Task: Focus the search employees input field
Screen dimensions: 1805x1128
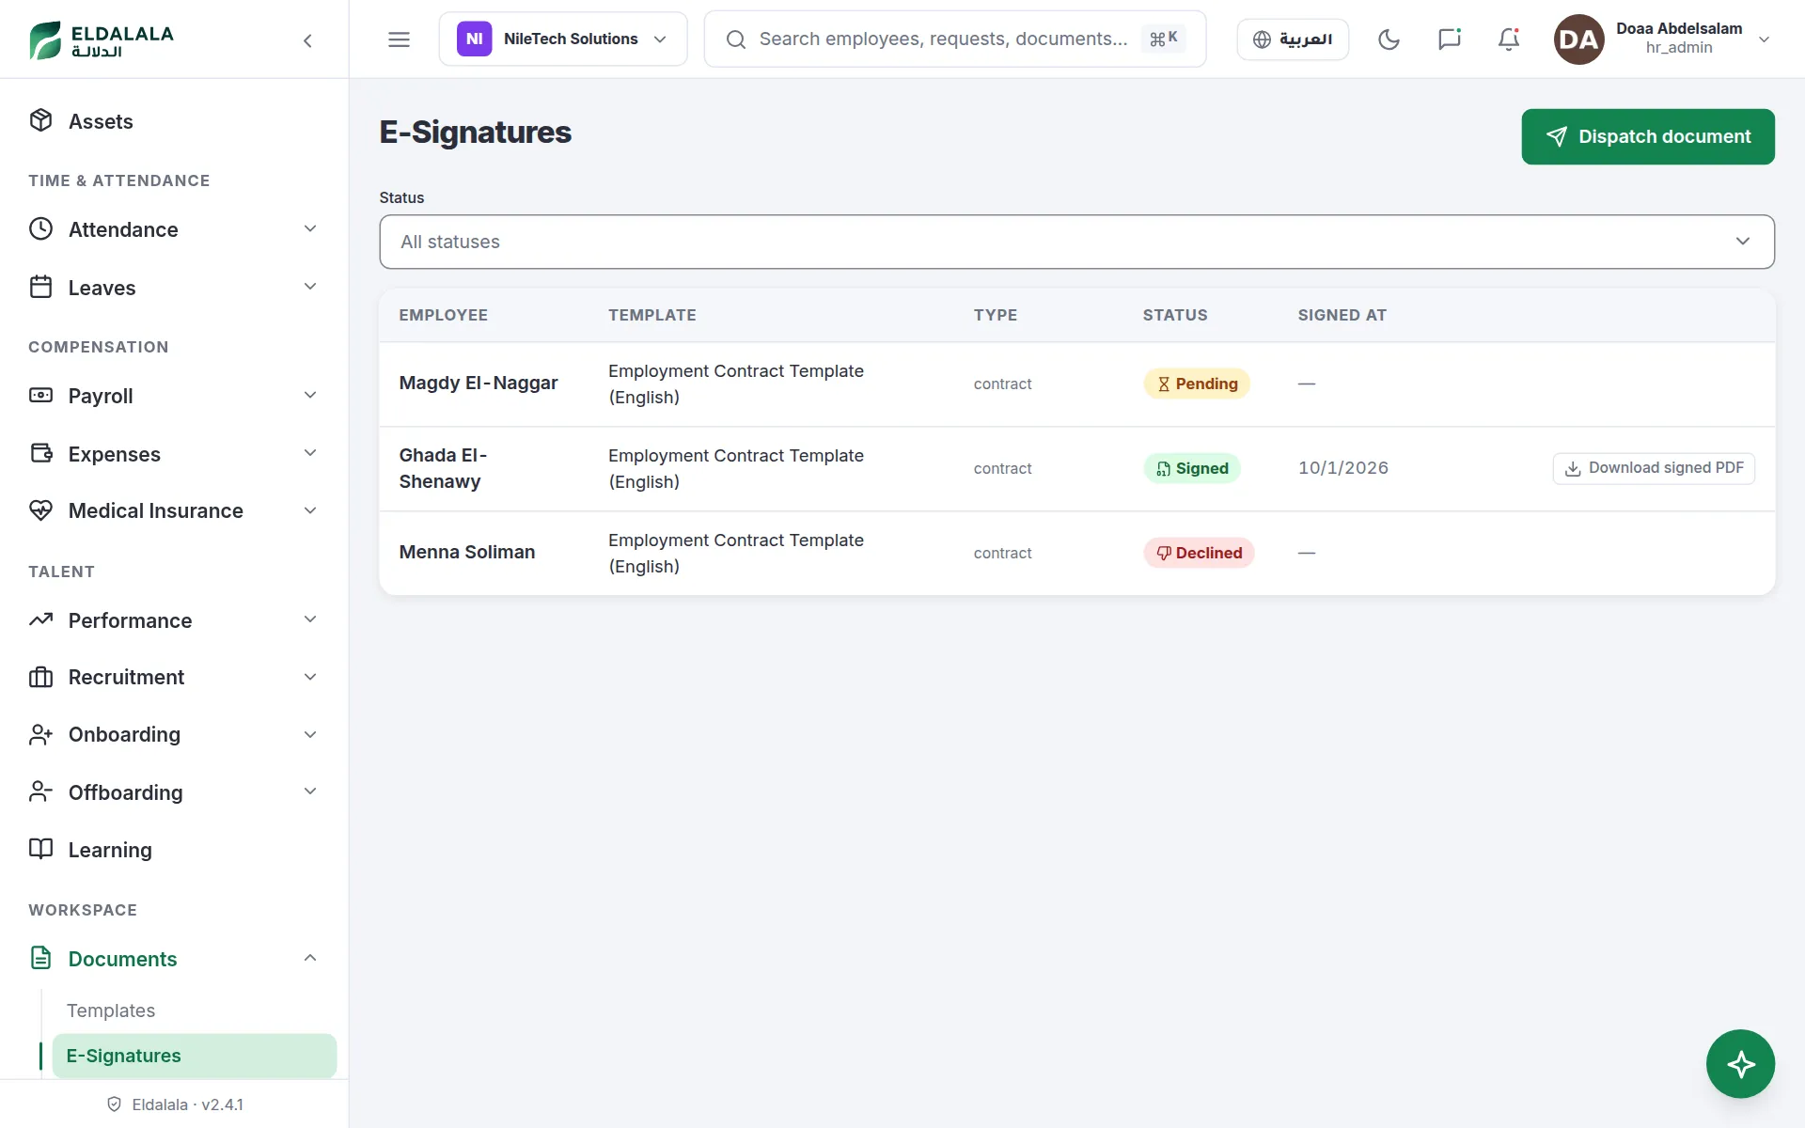Action: pyautogui.click(x=954, y=39)
